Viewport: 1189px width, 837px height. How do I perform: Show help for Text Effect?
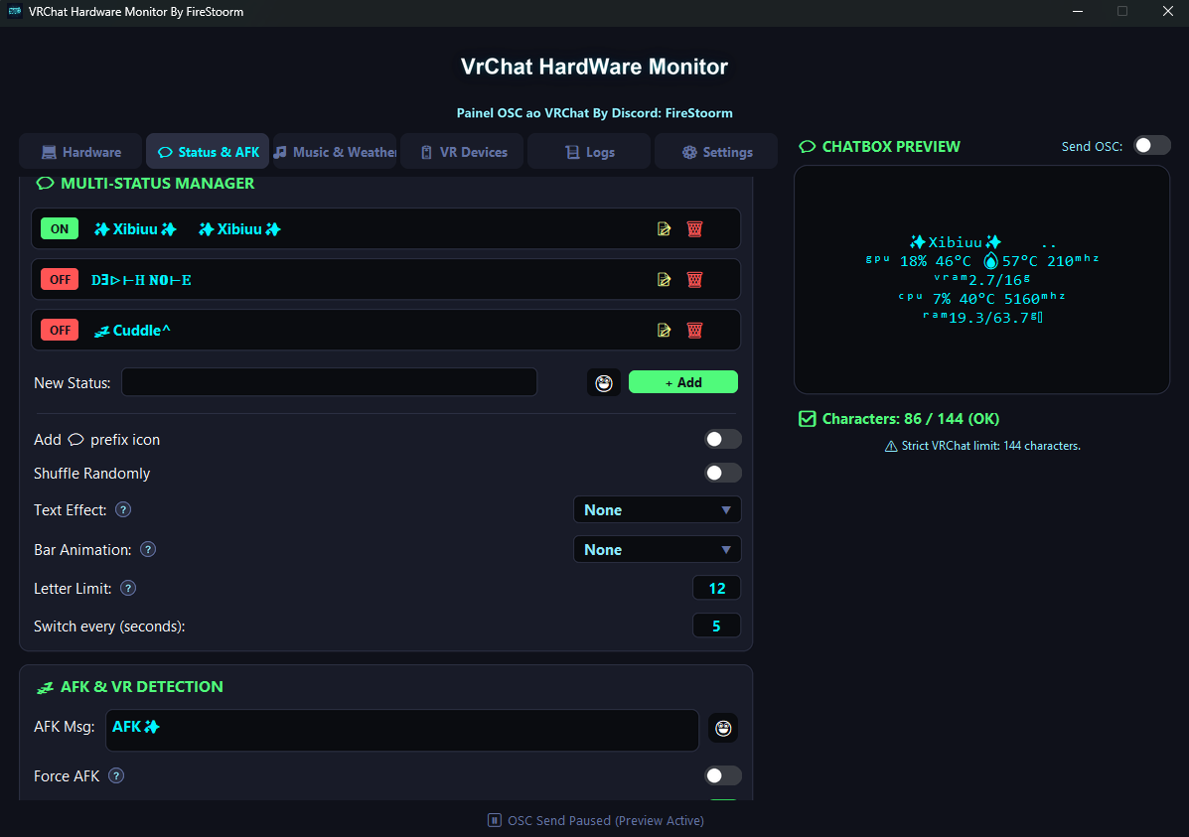pos(123,509)
